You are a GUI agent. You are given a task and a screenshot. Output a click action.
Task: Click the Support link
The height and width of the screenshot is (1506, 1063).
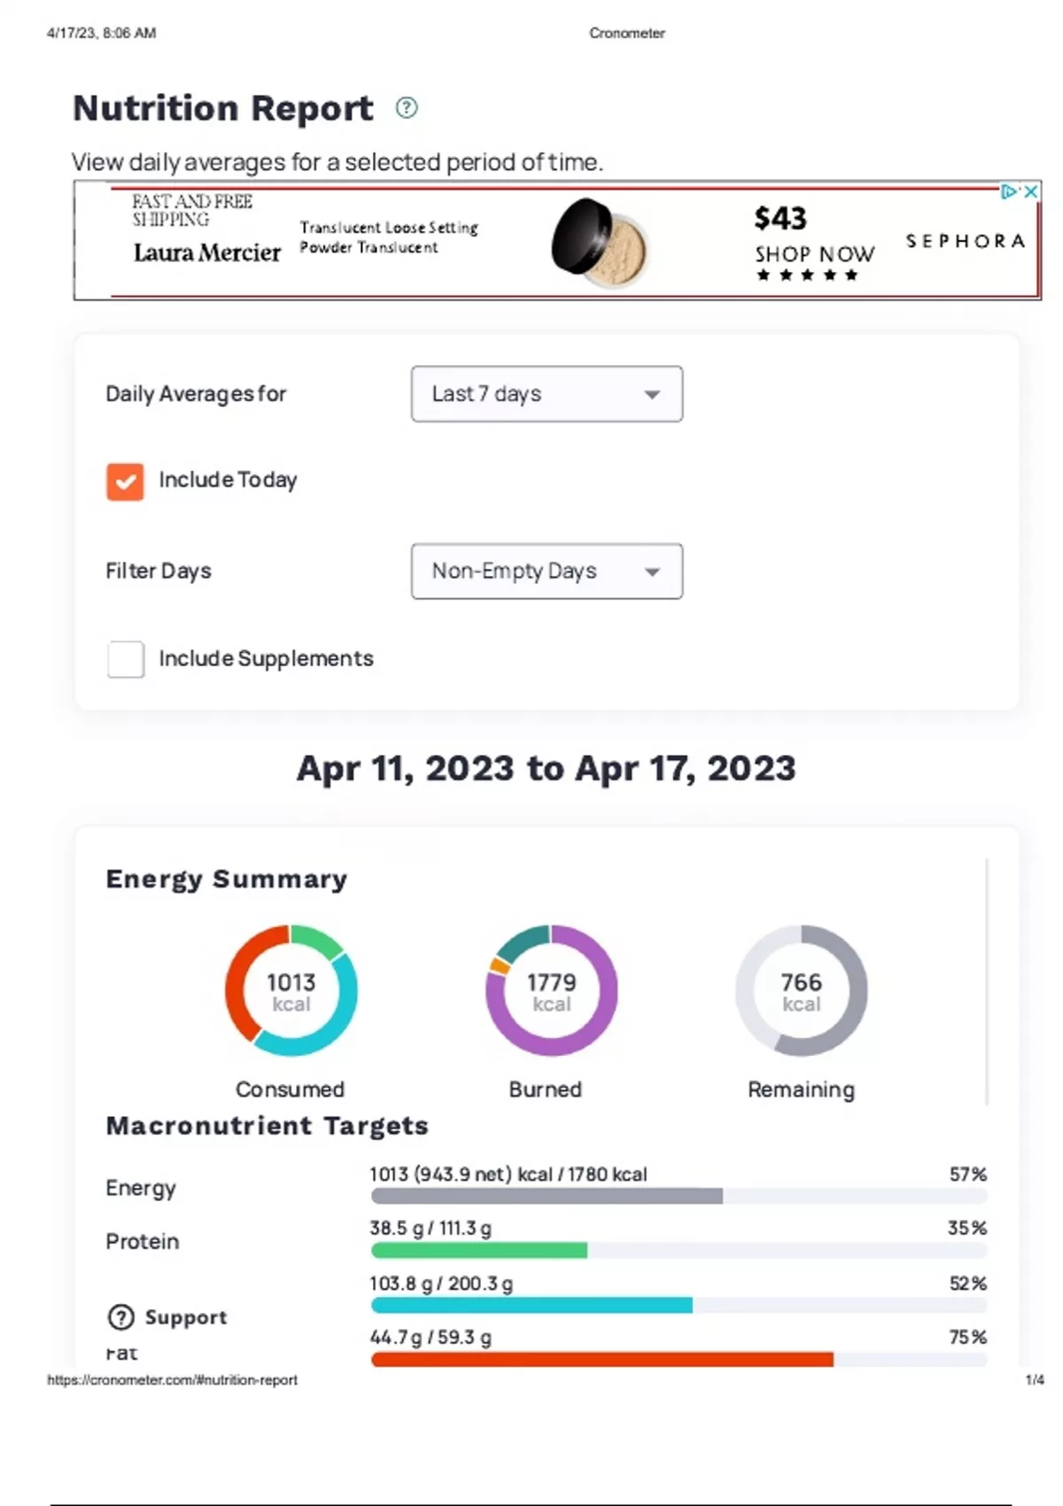185,1317
